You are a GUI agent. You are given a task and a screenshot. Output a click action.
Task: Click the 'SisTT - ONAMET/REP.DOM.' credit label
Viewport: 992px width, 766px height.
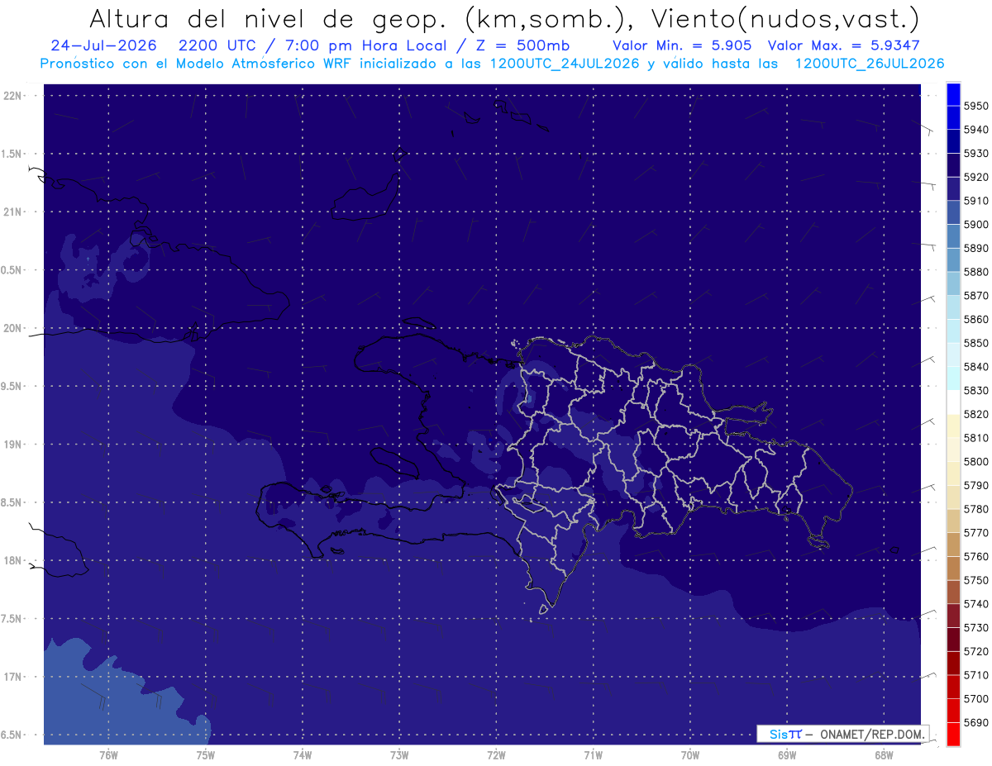coord(842,734)
